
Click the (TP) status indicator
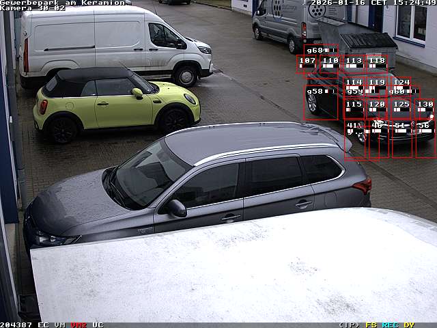pyautogui.click(x=350, y=325)
